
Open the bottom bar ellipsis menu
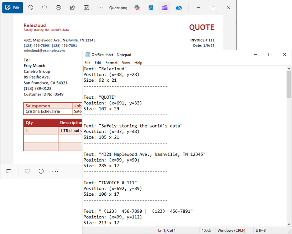coord(55,172)
